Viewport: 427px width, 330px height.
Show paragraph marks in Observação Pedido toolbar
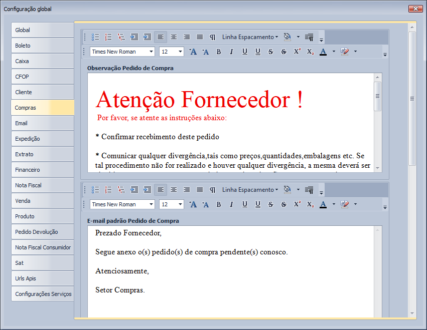pyautogui.click(x=212, y=37)
